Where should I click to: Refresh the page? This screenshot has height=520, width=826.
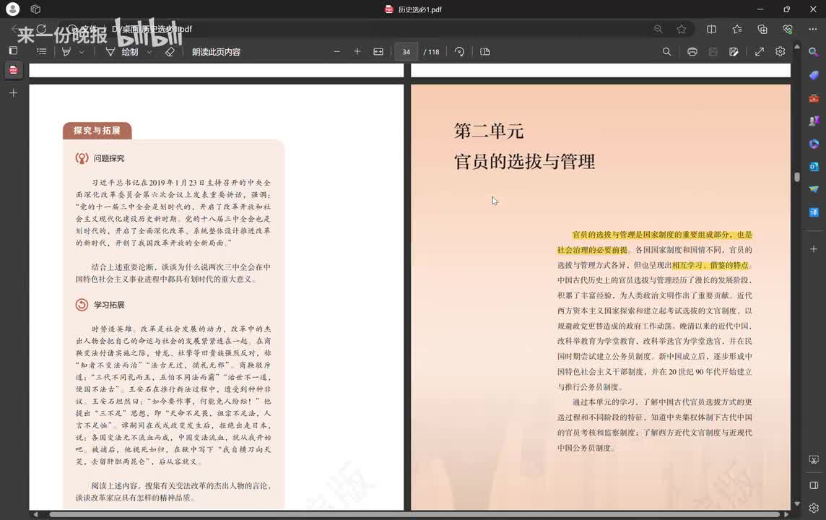click(41, 29)
